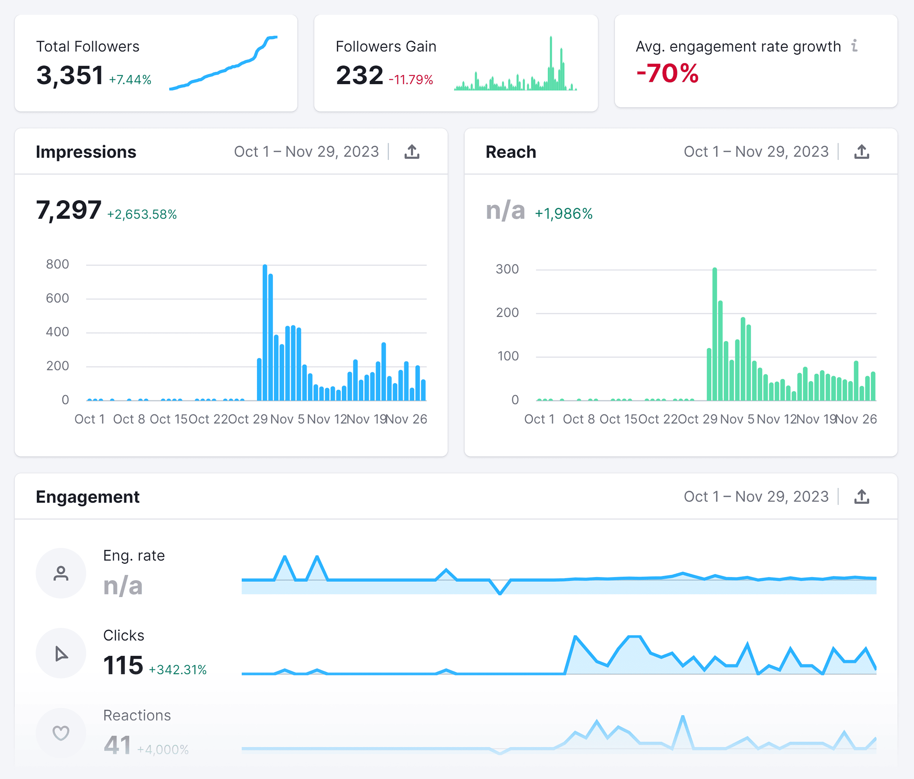
Task: Click the Reach n/a value
Action: (x=506, y=210)
